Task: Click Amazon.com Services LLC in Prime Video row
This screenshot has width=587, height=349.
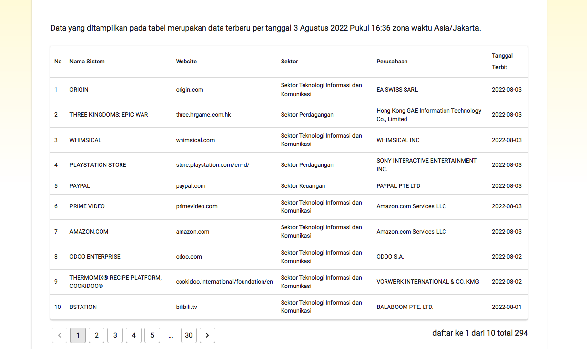Action: 411,206
